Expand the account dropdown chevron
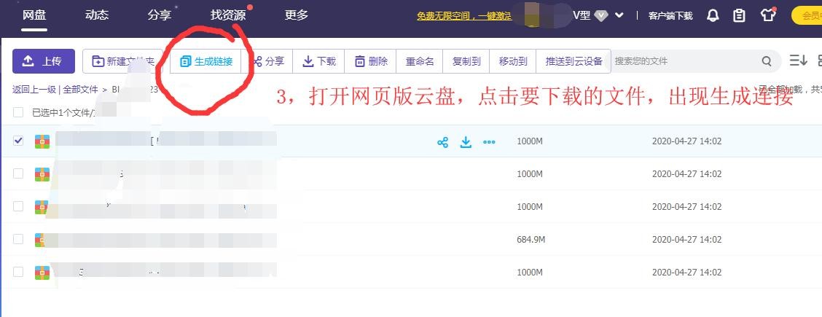Image resolution: width=822 pixels, height=317 pixels. coord(619,15)
